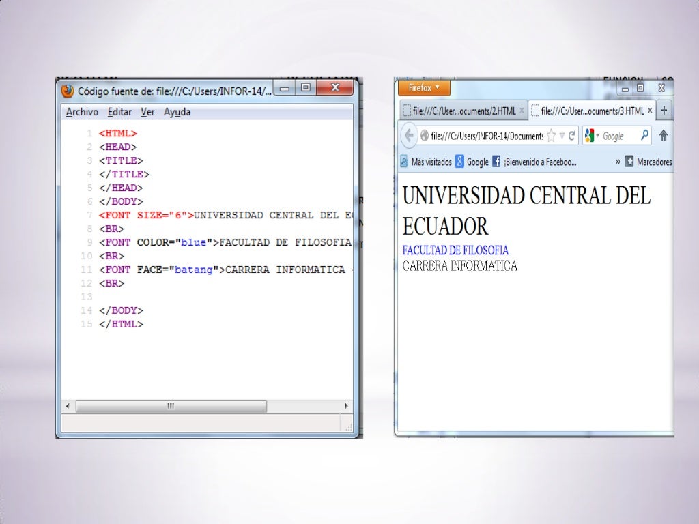Open Más visitados bookmark folder
Screen dimensions: 699x524
click(x=426, y=162)
